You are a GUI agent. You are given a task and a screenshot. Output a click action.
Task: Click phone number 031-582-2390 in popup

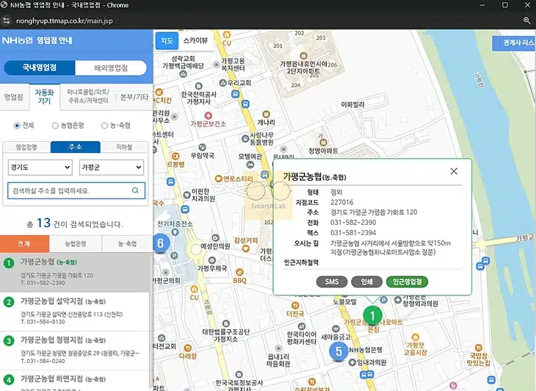pyautogui.click(x=353, y=223)
